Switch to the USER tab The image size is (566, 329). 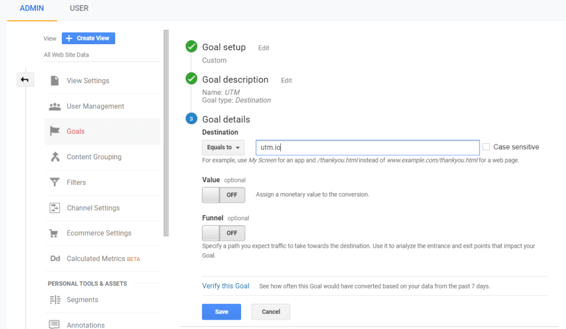tap(78, 8)
